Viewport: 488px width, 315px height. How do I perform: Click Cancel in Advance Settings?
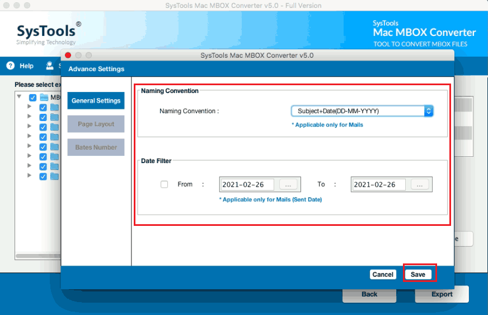383,274
